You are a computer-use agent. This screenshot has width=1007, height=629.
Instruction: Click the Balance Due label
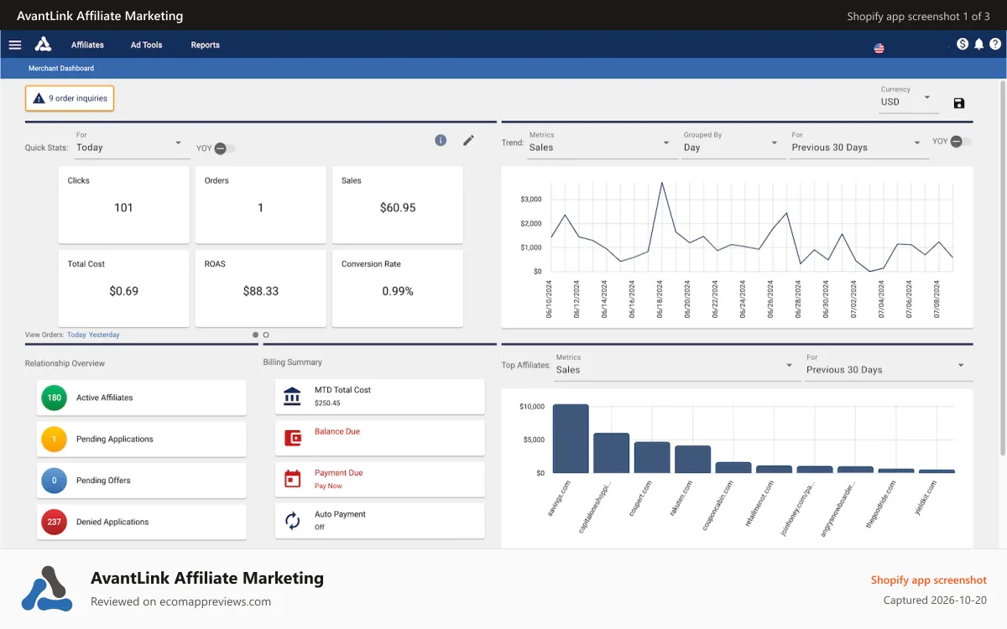coord(337,431)
